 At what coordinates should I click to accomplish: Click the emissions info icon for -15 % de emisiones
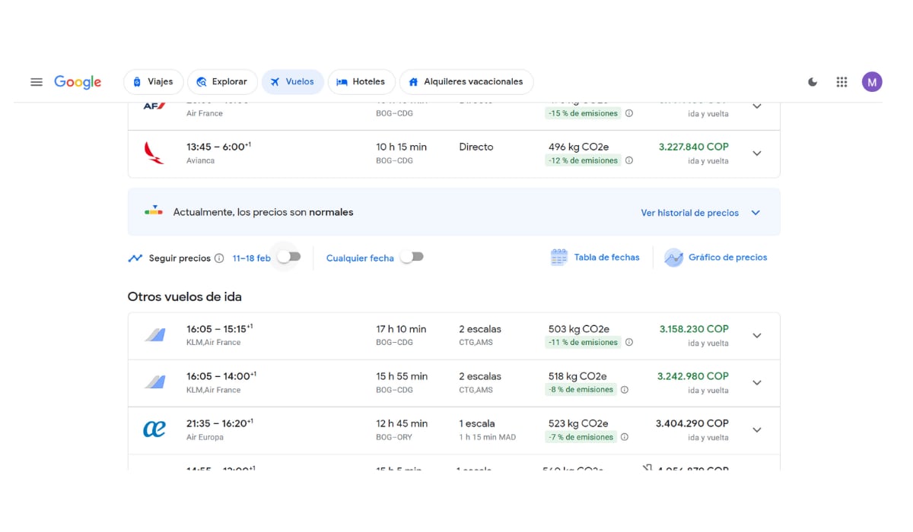coord(629,113)
